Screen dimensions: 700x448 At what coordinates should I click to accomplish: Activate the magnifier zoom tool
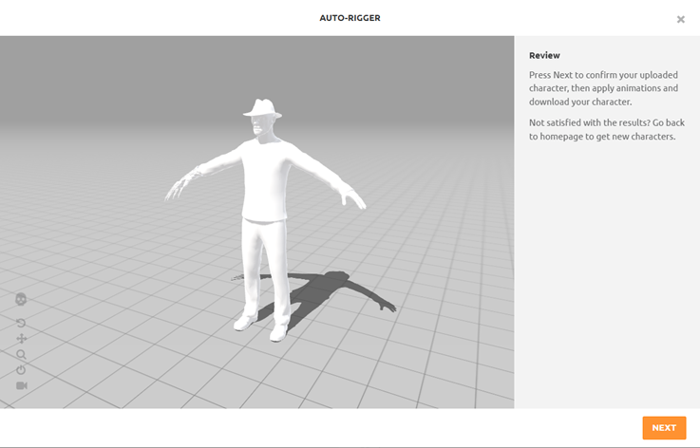(x=21, y=354)
